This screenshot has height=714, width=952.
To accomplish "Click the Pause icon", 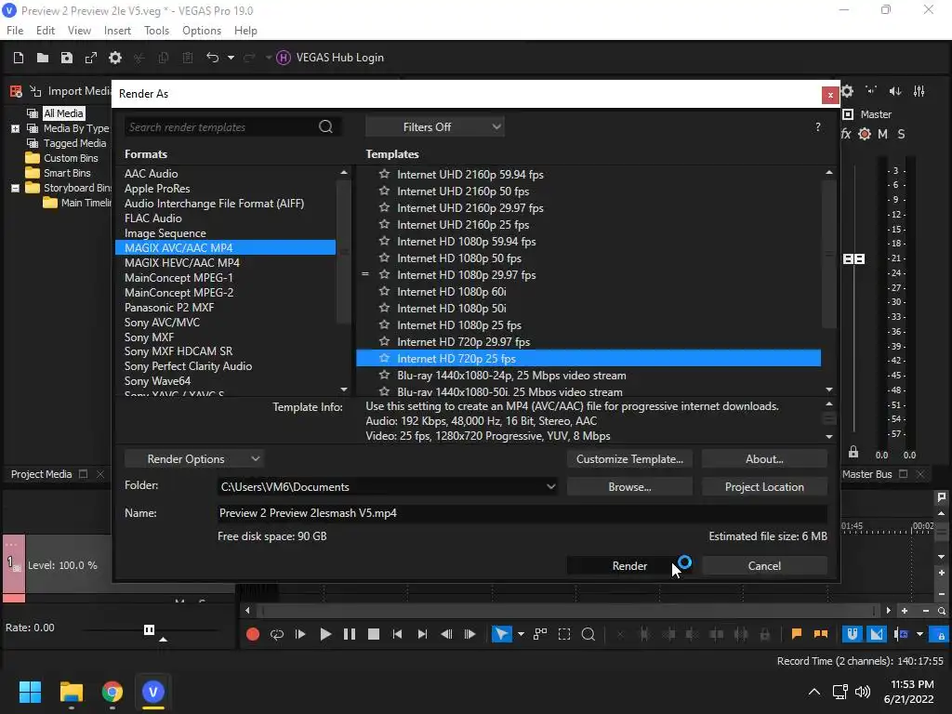I will click(x=350, y=634).
